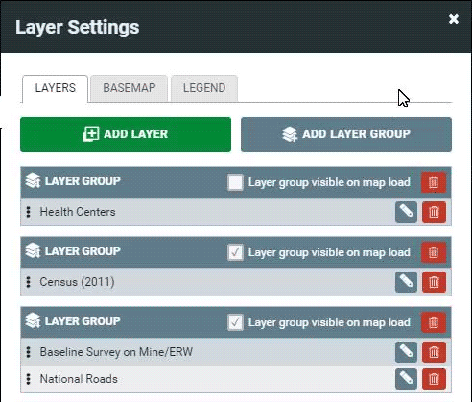This screenshot has height=402, width=472.
Task: Edit Baseline Survey on Mine/ERW layer
Action: (x=406, y=352)
